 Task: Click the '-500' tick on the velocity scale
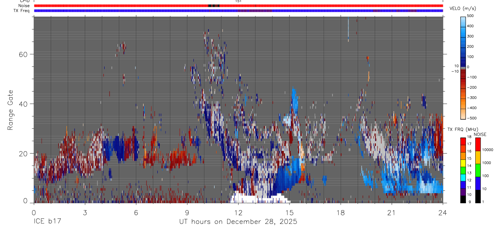(473, 118)
